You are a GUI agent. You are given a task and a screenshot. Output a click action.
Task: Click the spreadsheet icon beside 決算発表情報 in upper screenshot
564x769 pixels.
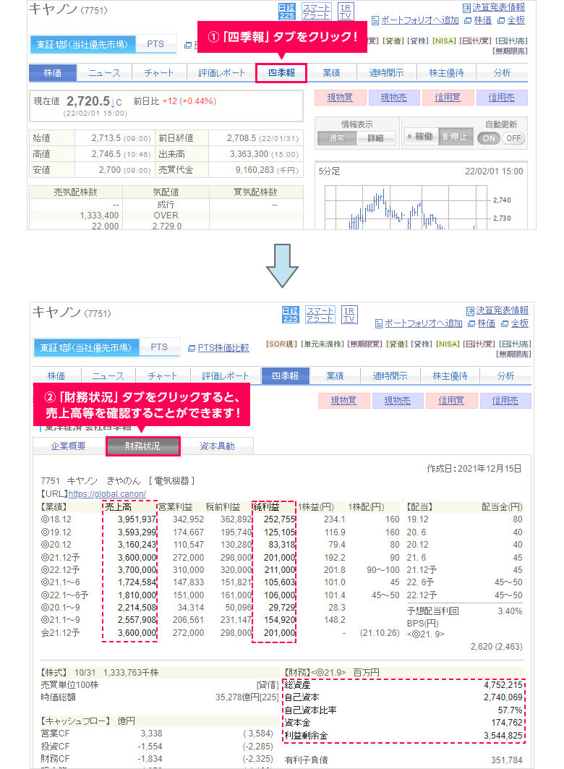coord(466,8)
